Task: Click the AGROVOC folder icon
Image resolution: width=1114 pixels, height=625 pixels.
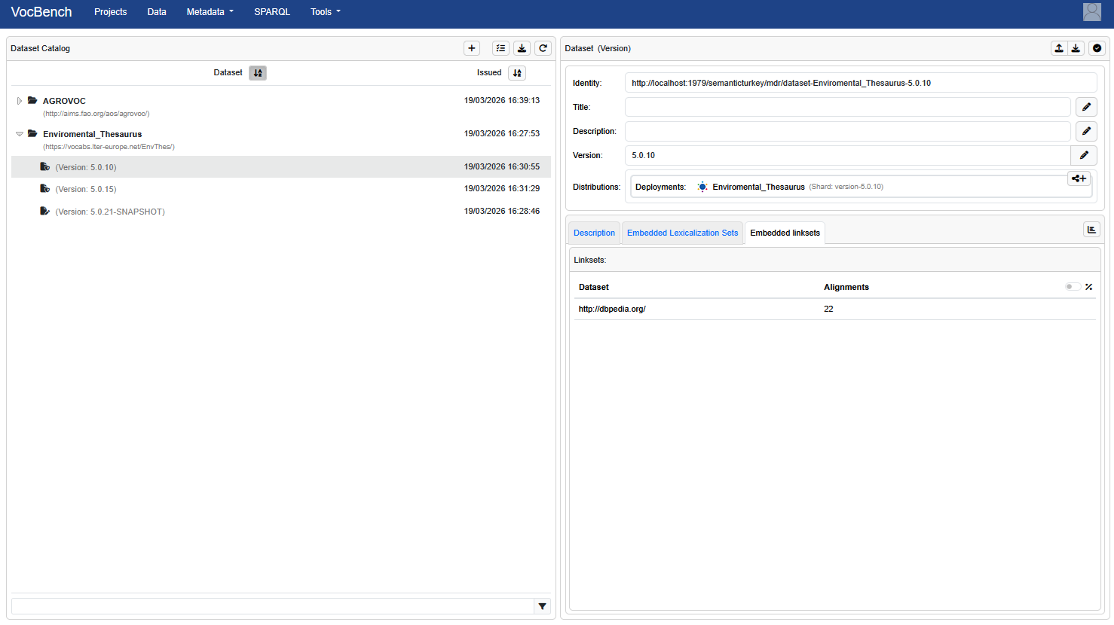Action: 32,100
